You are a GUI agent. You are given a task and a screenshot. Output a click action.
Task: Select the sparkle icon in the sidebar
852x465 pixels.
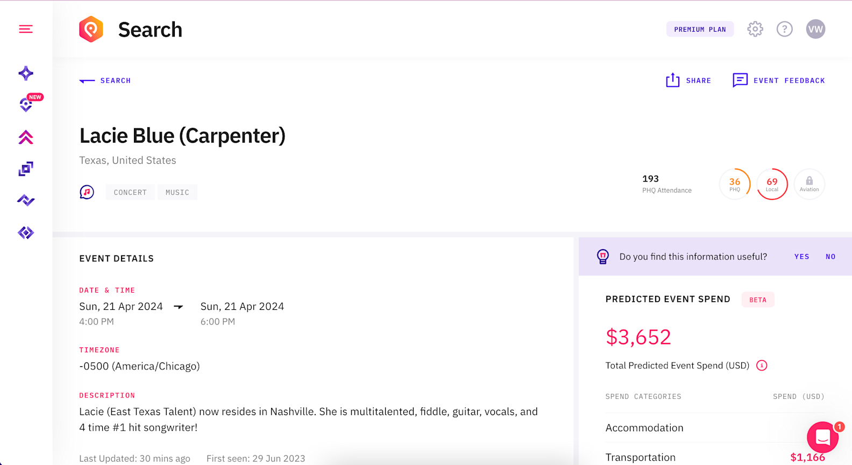click(x=25, y=73)
